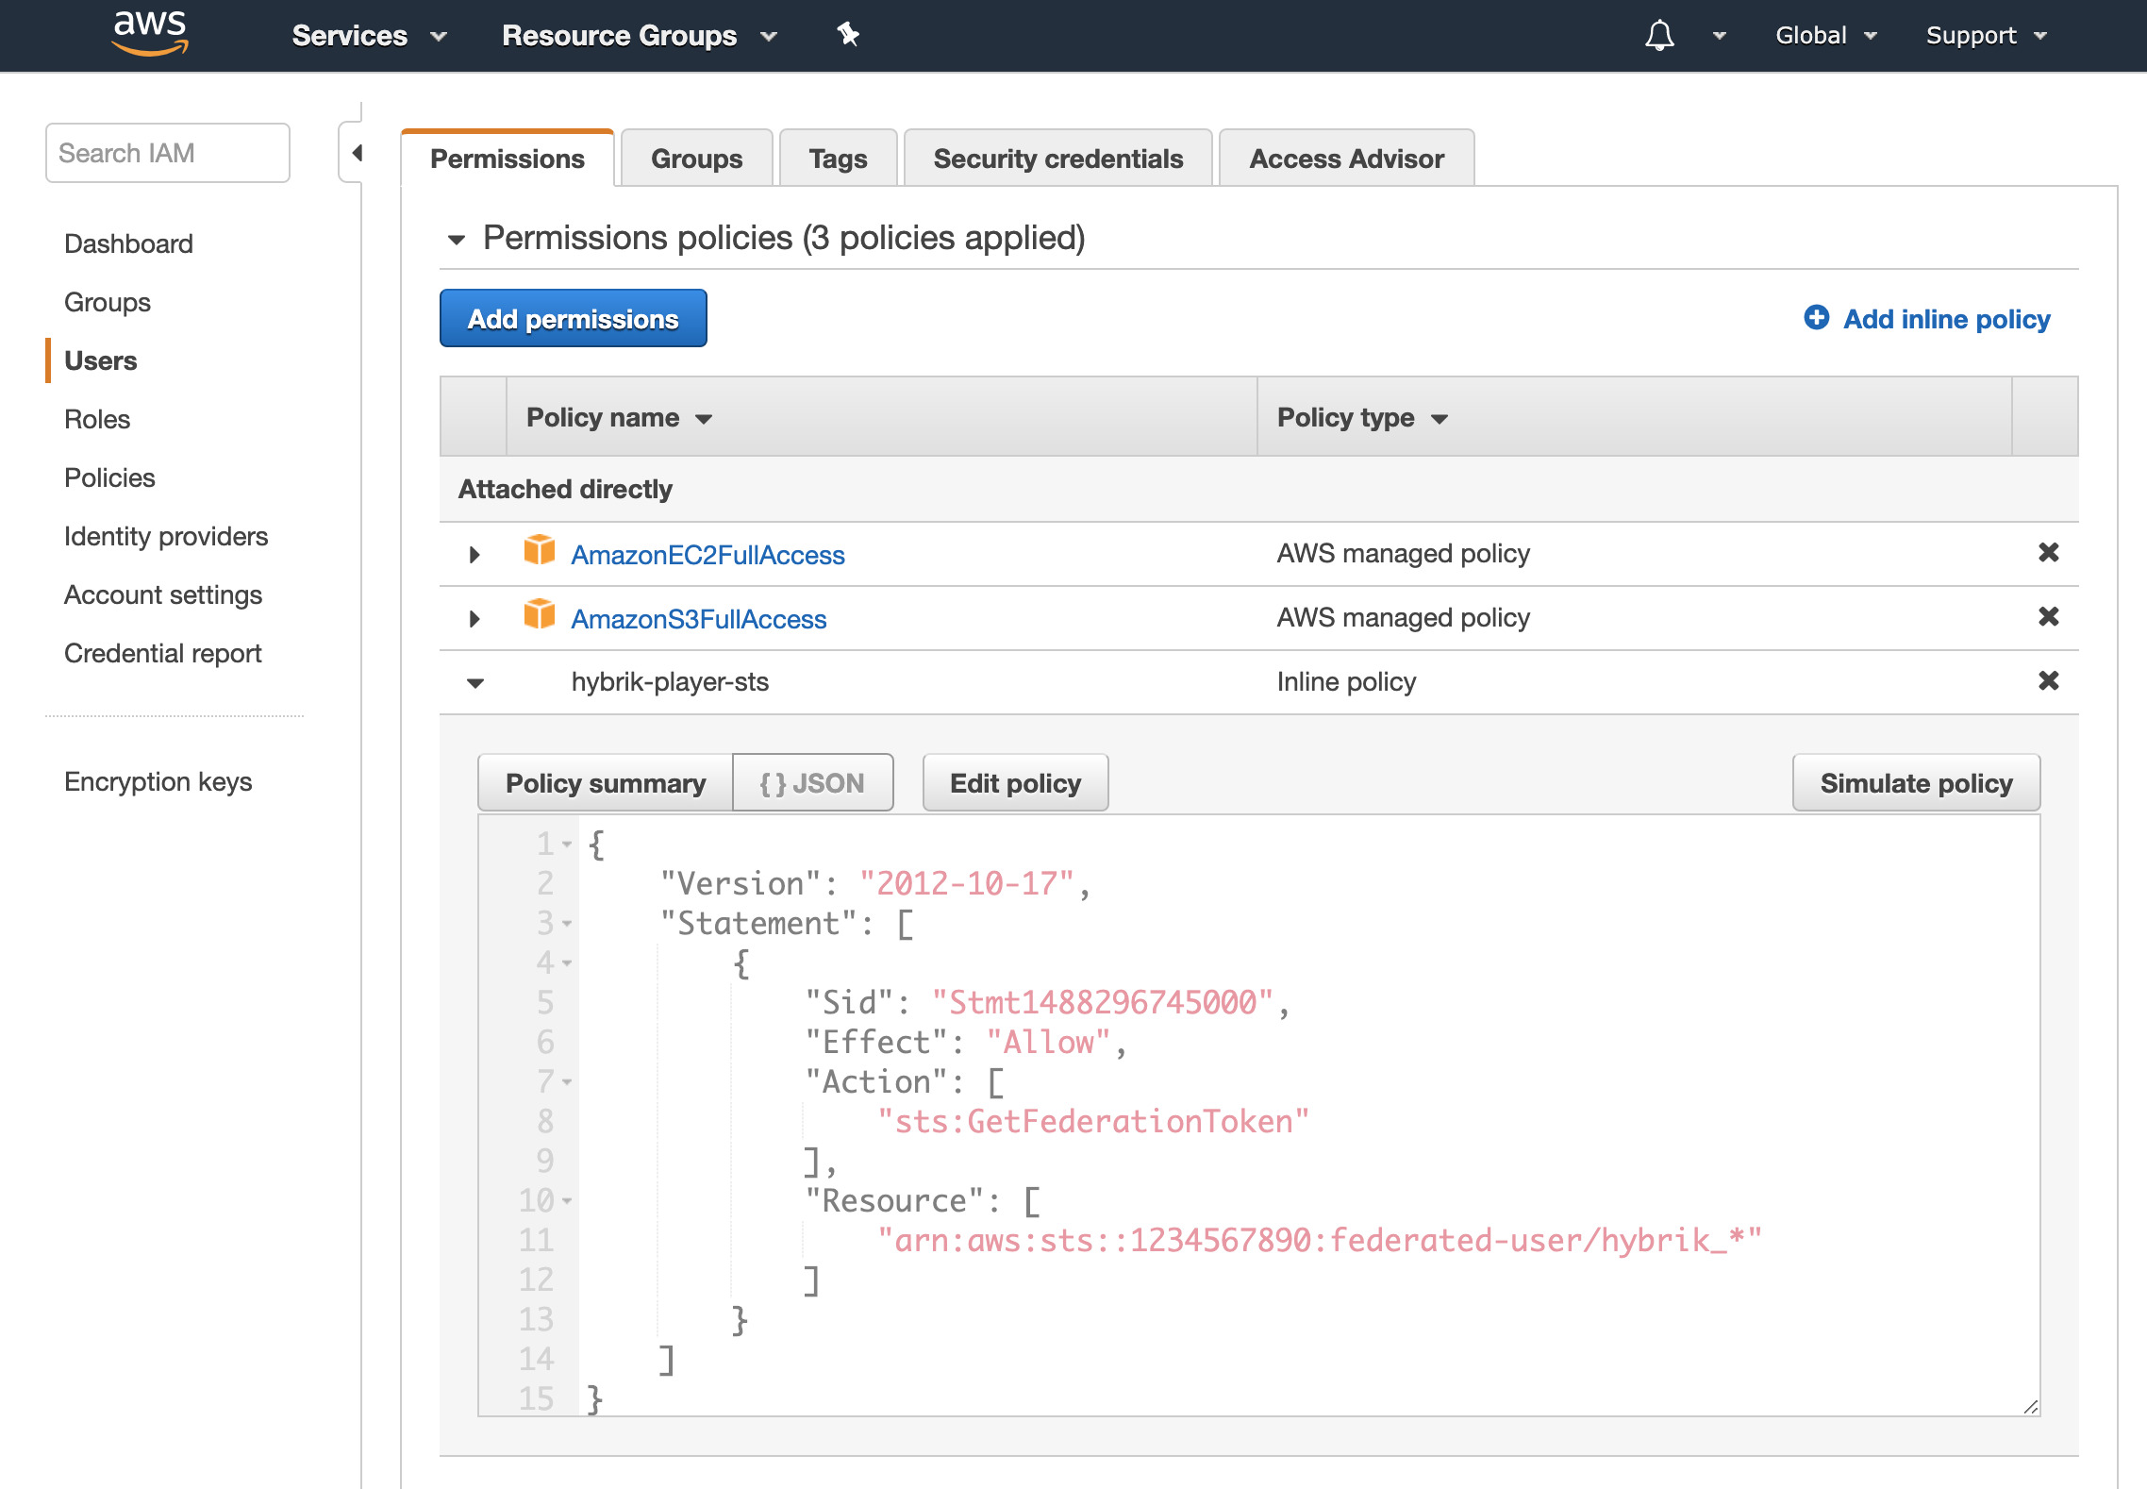
Task: Remove the hybrik-player-sts inline policy with its X
Action: 2048,681
